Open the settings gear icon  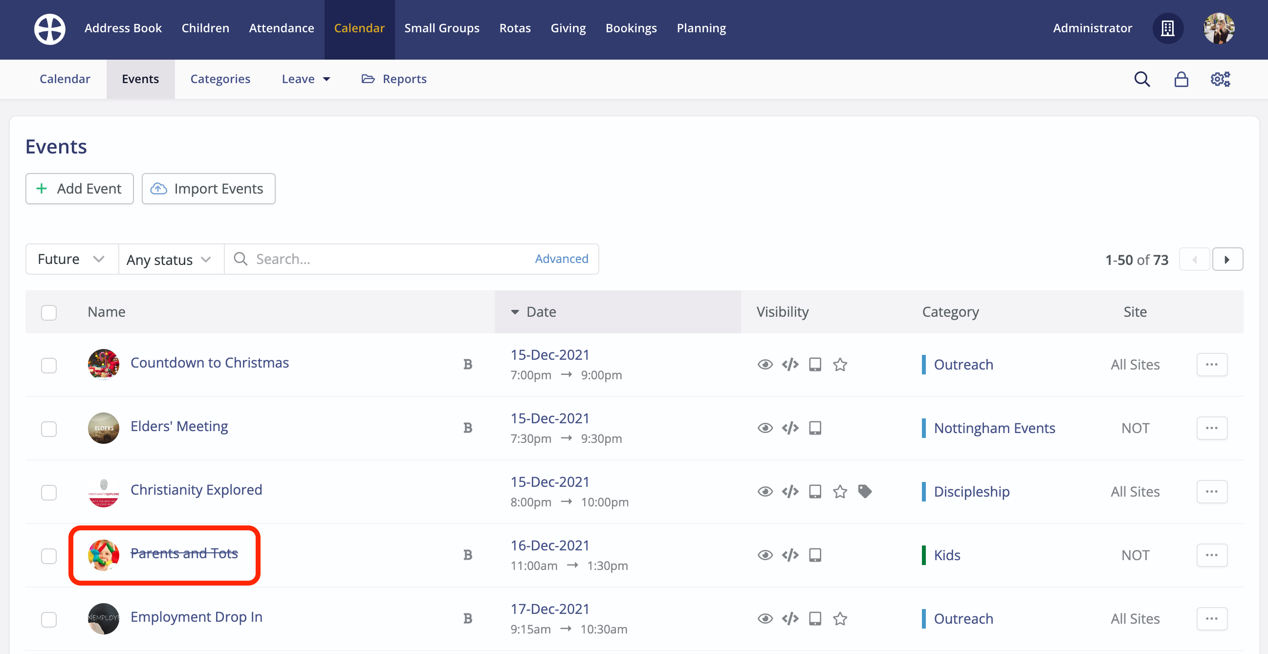click(1220, 79)
